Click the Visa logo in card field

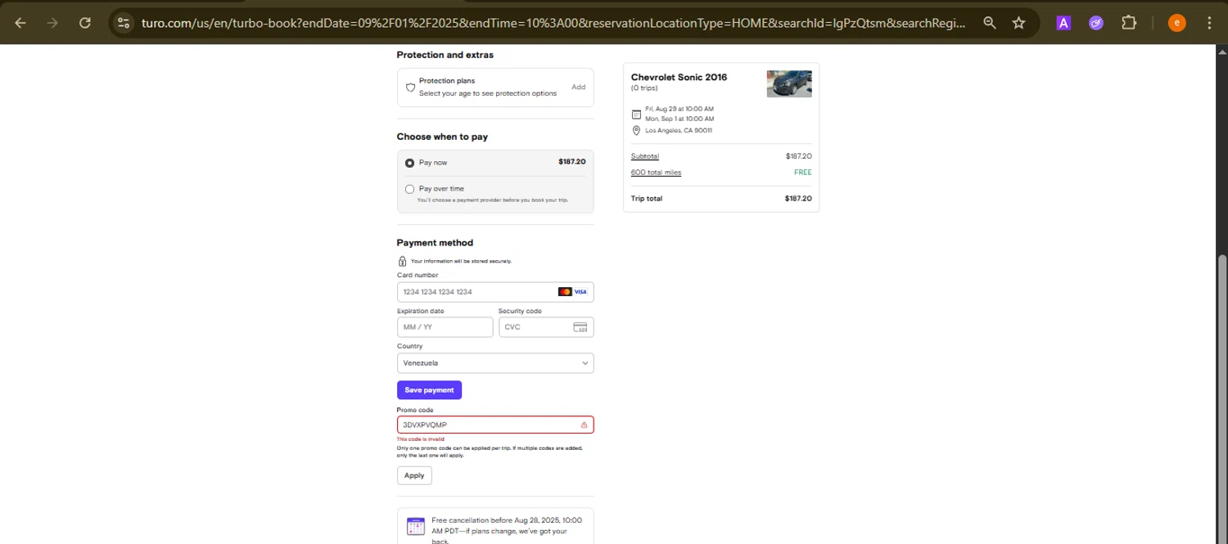coord(580,292)
